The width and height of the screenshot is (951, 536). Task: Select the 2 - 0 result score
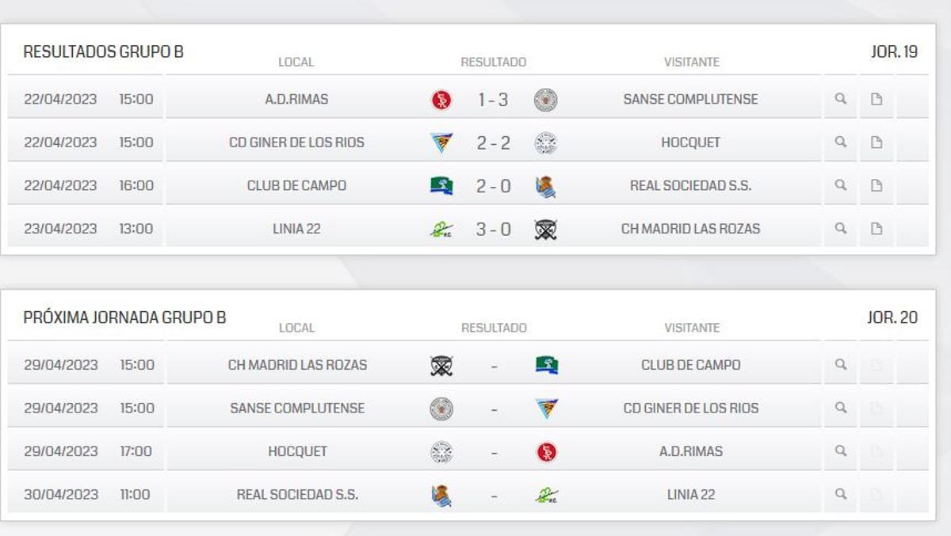(x=493, y=185)
